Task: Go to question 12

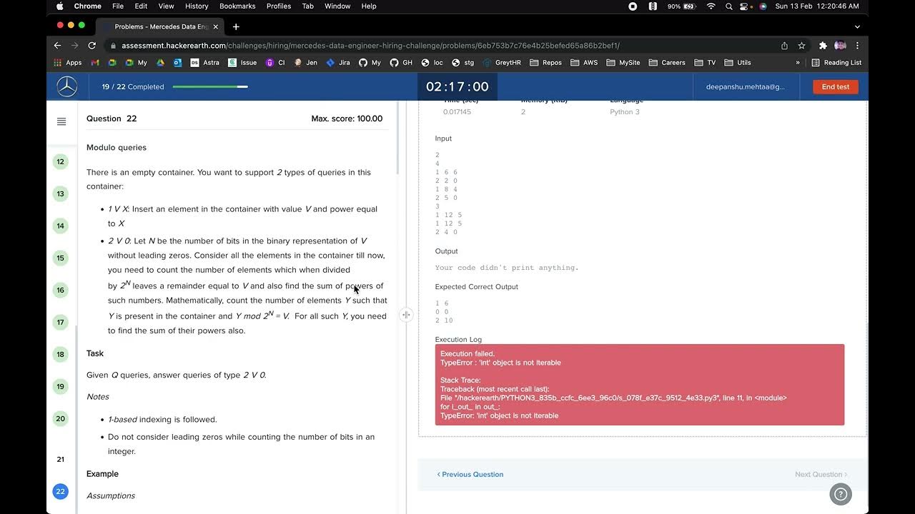Action: tap(61, 161)
